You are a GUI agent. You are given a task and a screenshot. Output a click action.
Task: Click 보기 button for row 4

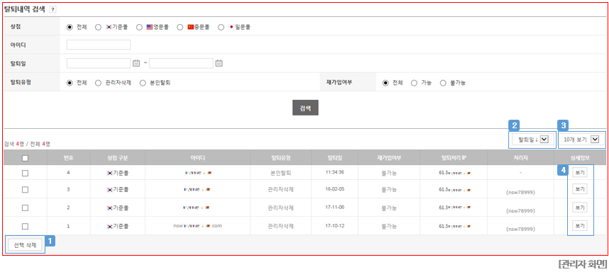[579, 173]
